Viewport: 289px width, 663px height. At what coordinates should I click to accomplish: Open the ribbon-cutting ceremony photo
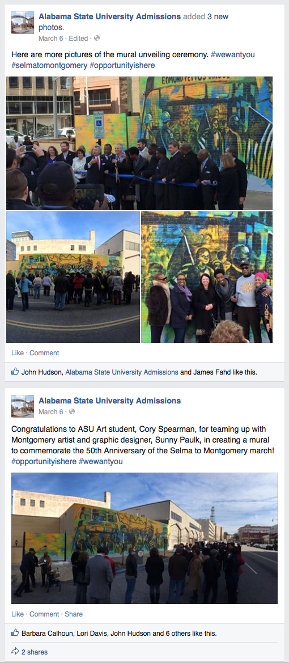[x=139, y=143]
